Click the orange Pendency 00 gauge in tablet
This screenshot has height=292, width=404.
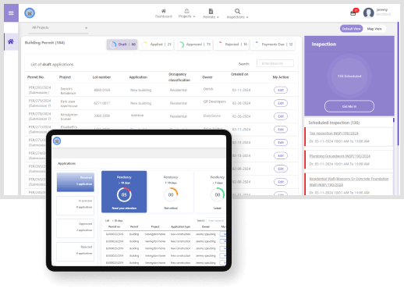171,194
